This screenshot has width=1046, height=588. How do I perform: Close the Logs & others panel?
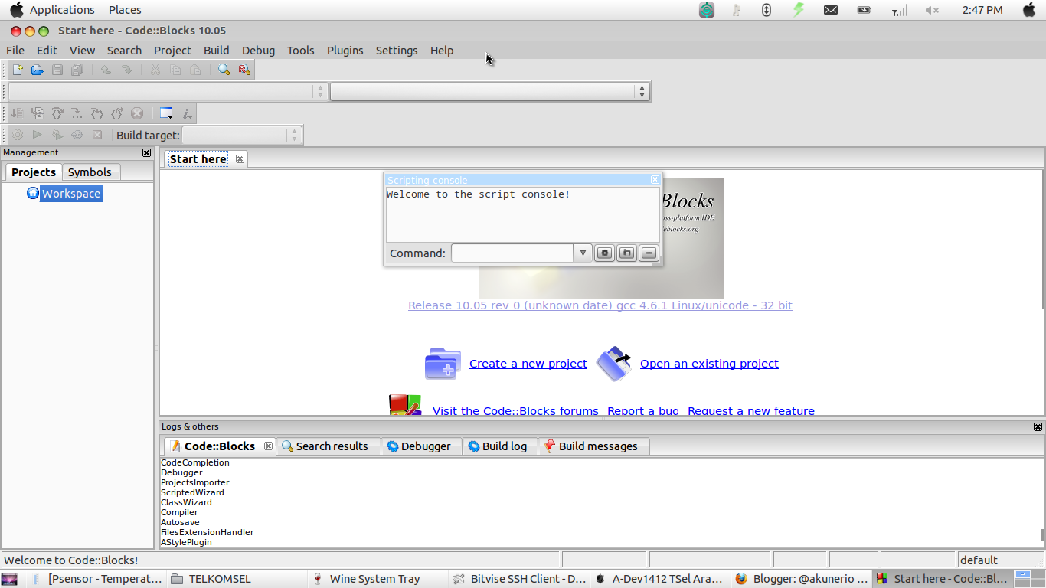coord(1038,426)
